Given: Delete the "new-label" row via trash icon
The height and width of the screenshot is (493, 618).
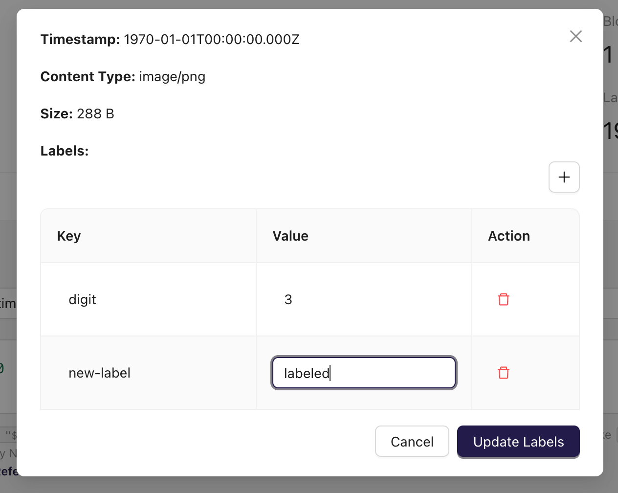Looking at the screenshot, I should point(504,373).
